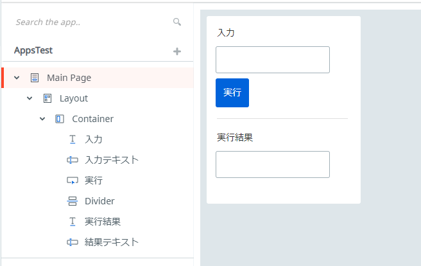This screenshot has width=421, height=266.
Task: Click the Layout widget icon
Action: tap(47, 98)
